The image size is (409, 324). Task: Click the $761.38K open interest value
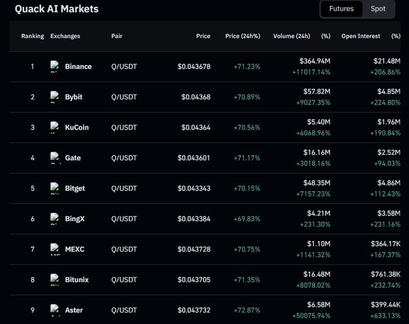pyautogui.click(x=386, y=274)
